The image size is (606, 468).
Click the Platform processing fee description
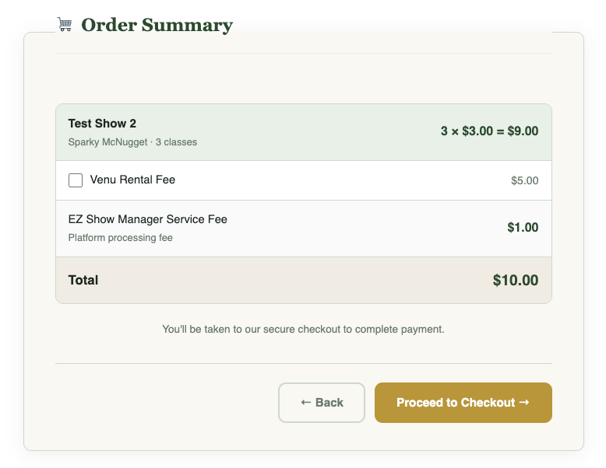tap(120, 238)
